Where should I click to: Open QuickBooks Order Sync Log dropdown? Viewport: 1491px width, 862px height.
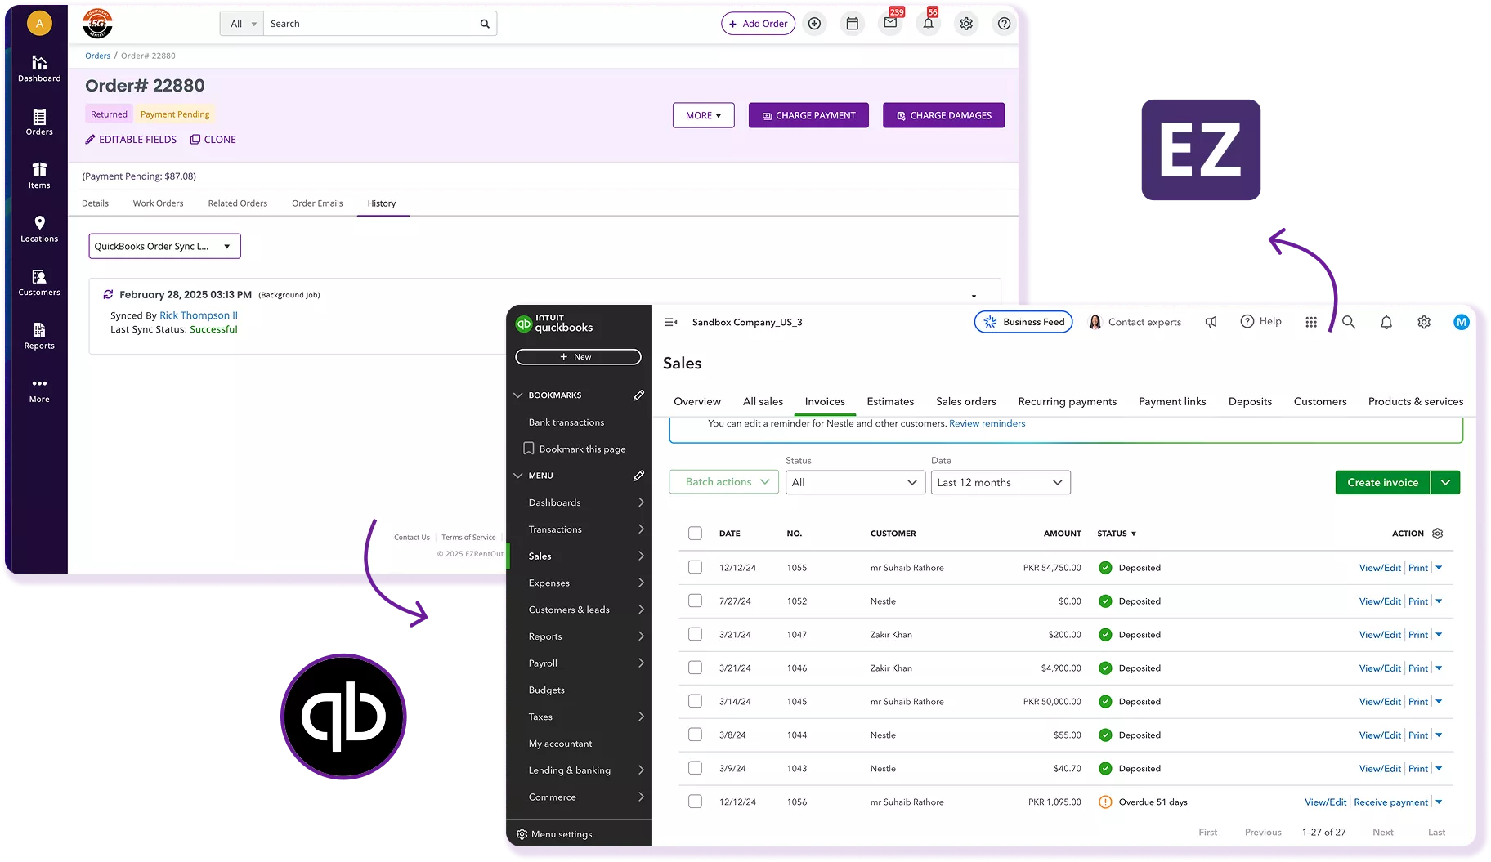(x=164, y=246)
